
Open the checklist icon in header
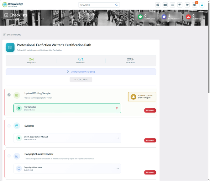tap(172, 5)
